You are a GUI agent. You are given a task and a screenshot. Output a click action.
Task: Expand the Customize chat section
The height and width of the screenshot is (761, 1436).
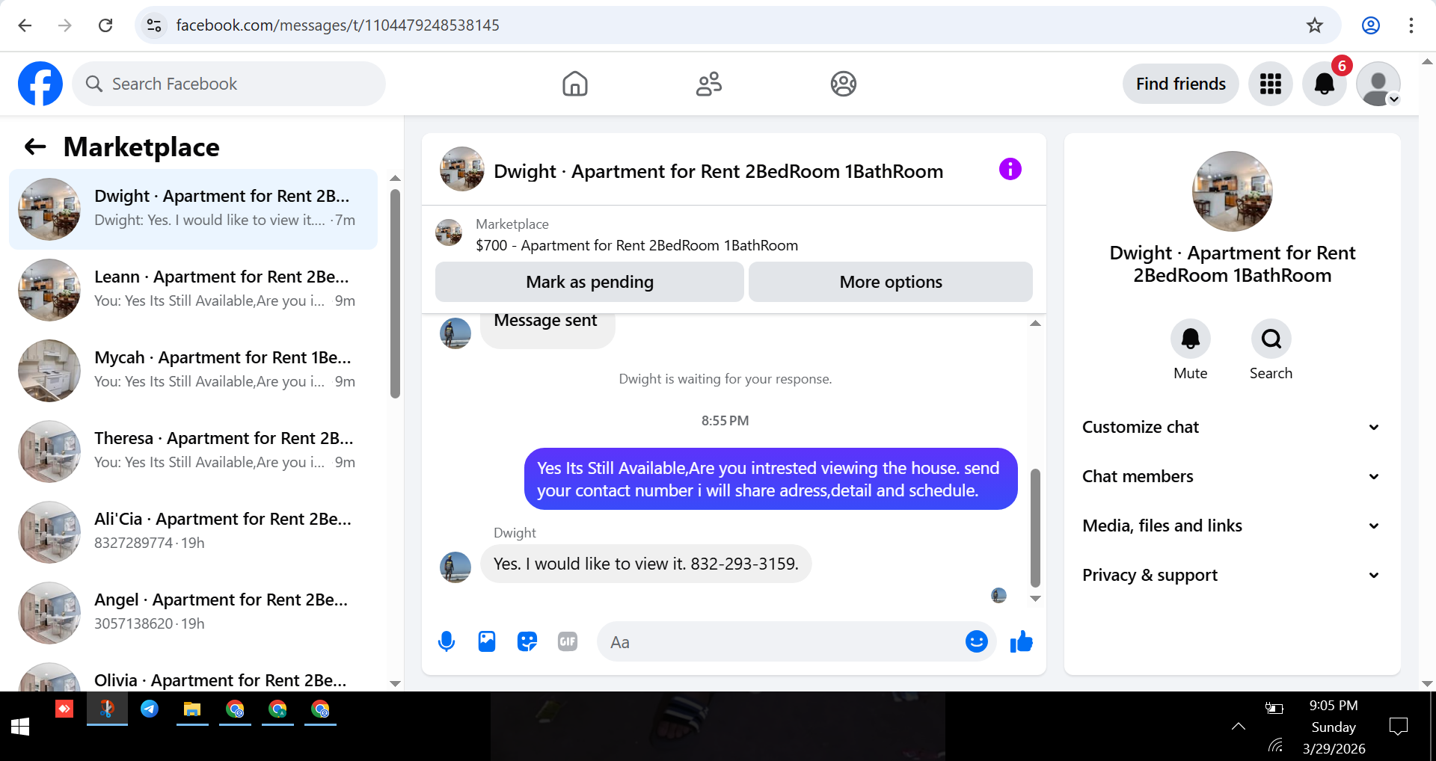click(1232, 427)
